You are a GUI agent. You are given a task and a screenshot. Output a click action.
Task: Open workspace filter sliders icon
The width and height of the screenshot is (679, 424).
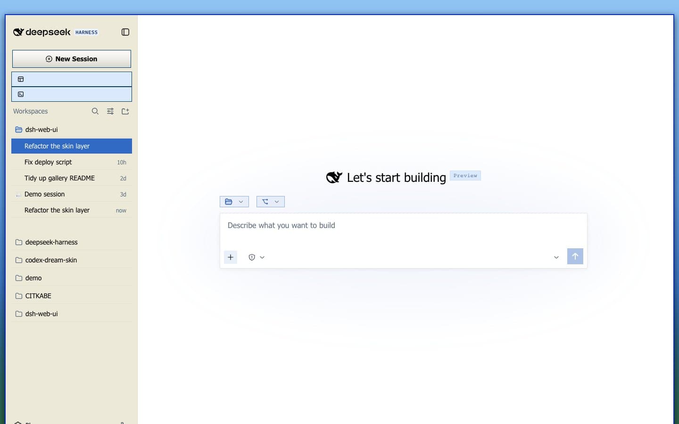[x=110, y=111]
